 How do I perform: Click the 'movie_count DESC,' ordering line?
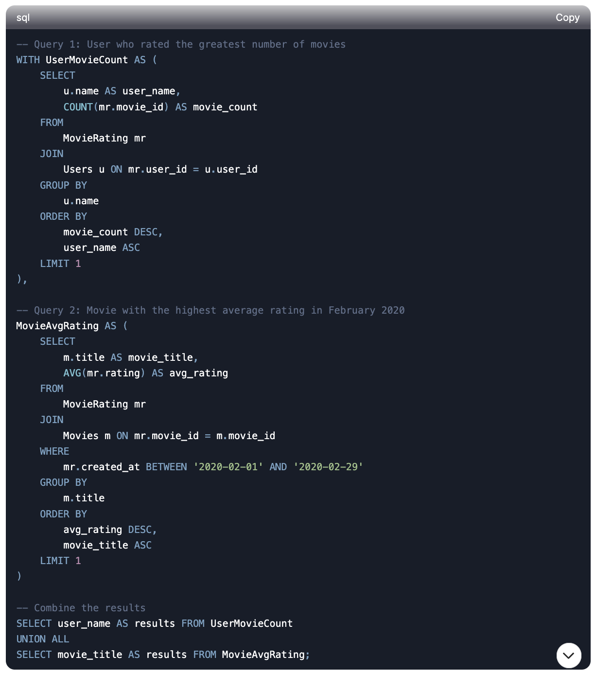[x=113, y=232]
